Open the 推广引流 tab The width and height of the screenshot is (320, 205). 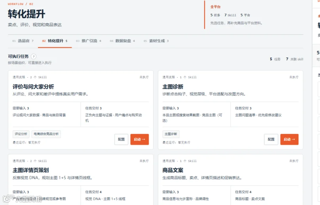(89, 41)
